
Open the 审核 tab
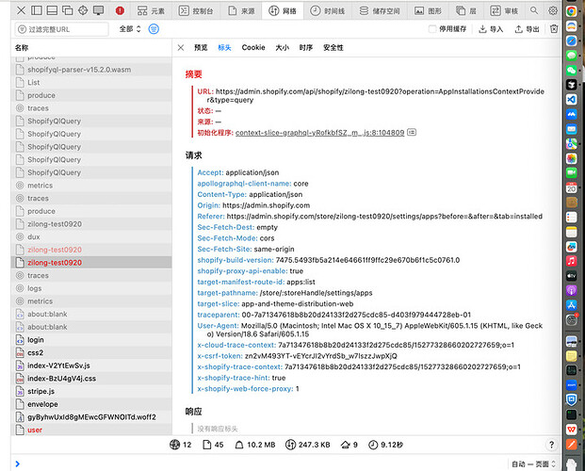504,10
